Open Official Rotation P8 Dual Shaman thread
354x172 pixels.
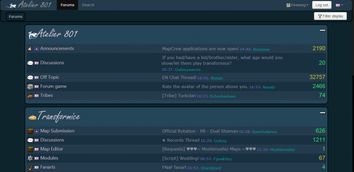[200, 131]
